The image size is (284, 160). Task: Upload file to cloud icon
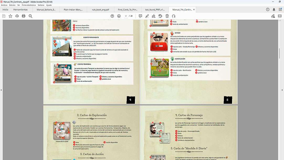click(x=17, y=16)
